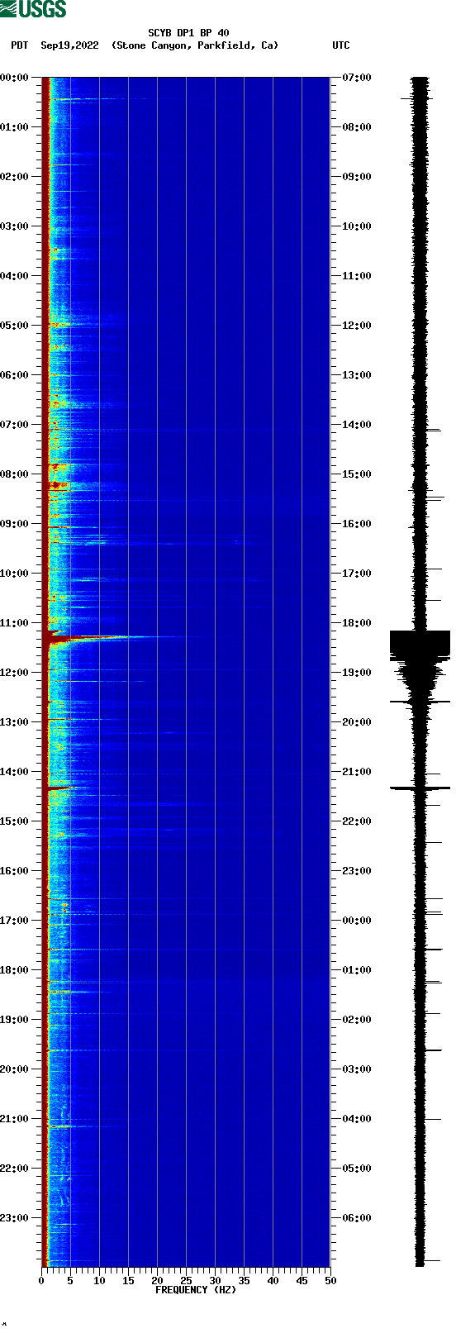The width and height of the screenshot is (456, 1333).
Task: Click the USGS logo
Action: [x=33, y=9]
